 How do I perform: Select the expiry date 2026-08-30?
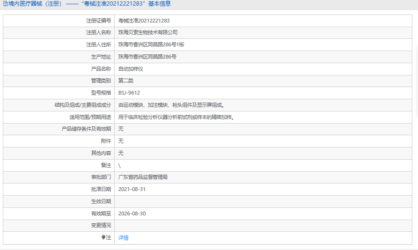[132, 213]
